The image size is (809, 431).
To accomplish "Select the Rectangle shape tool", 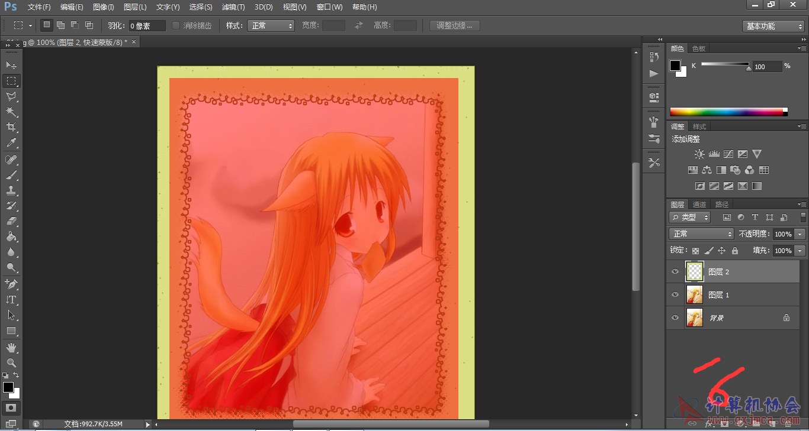I will tap(11, 331).
